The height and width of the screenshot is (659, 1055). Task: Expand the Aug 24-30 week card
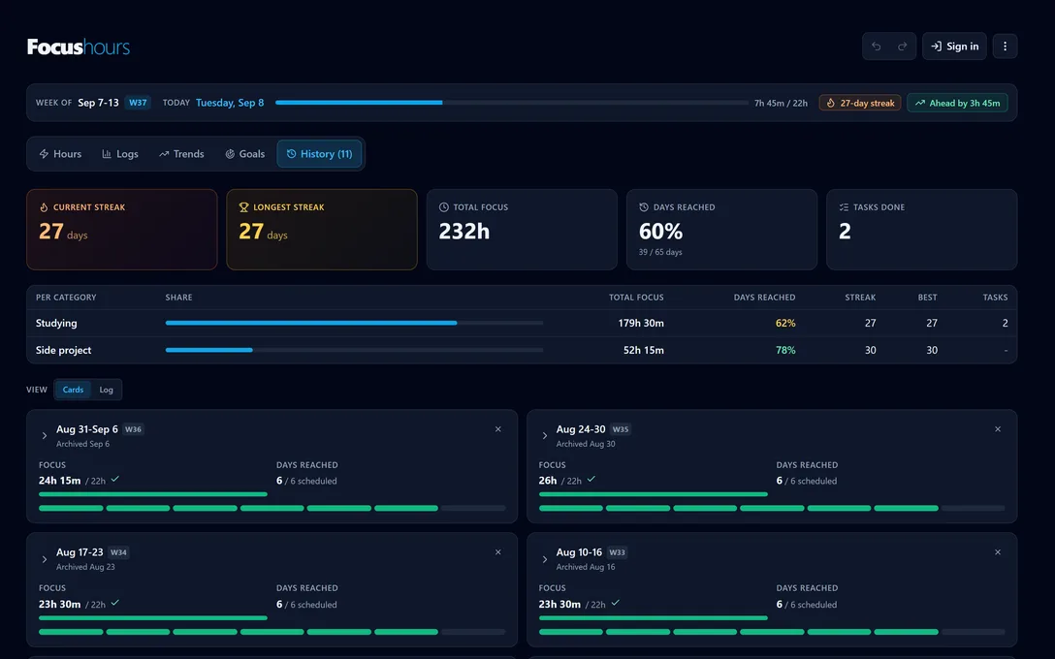click(x=544, y=436)
